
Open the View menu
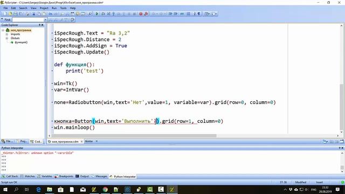33,8
